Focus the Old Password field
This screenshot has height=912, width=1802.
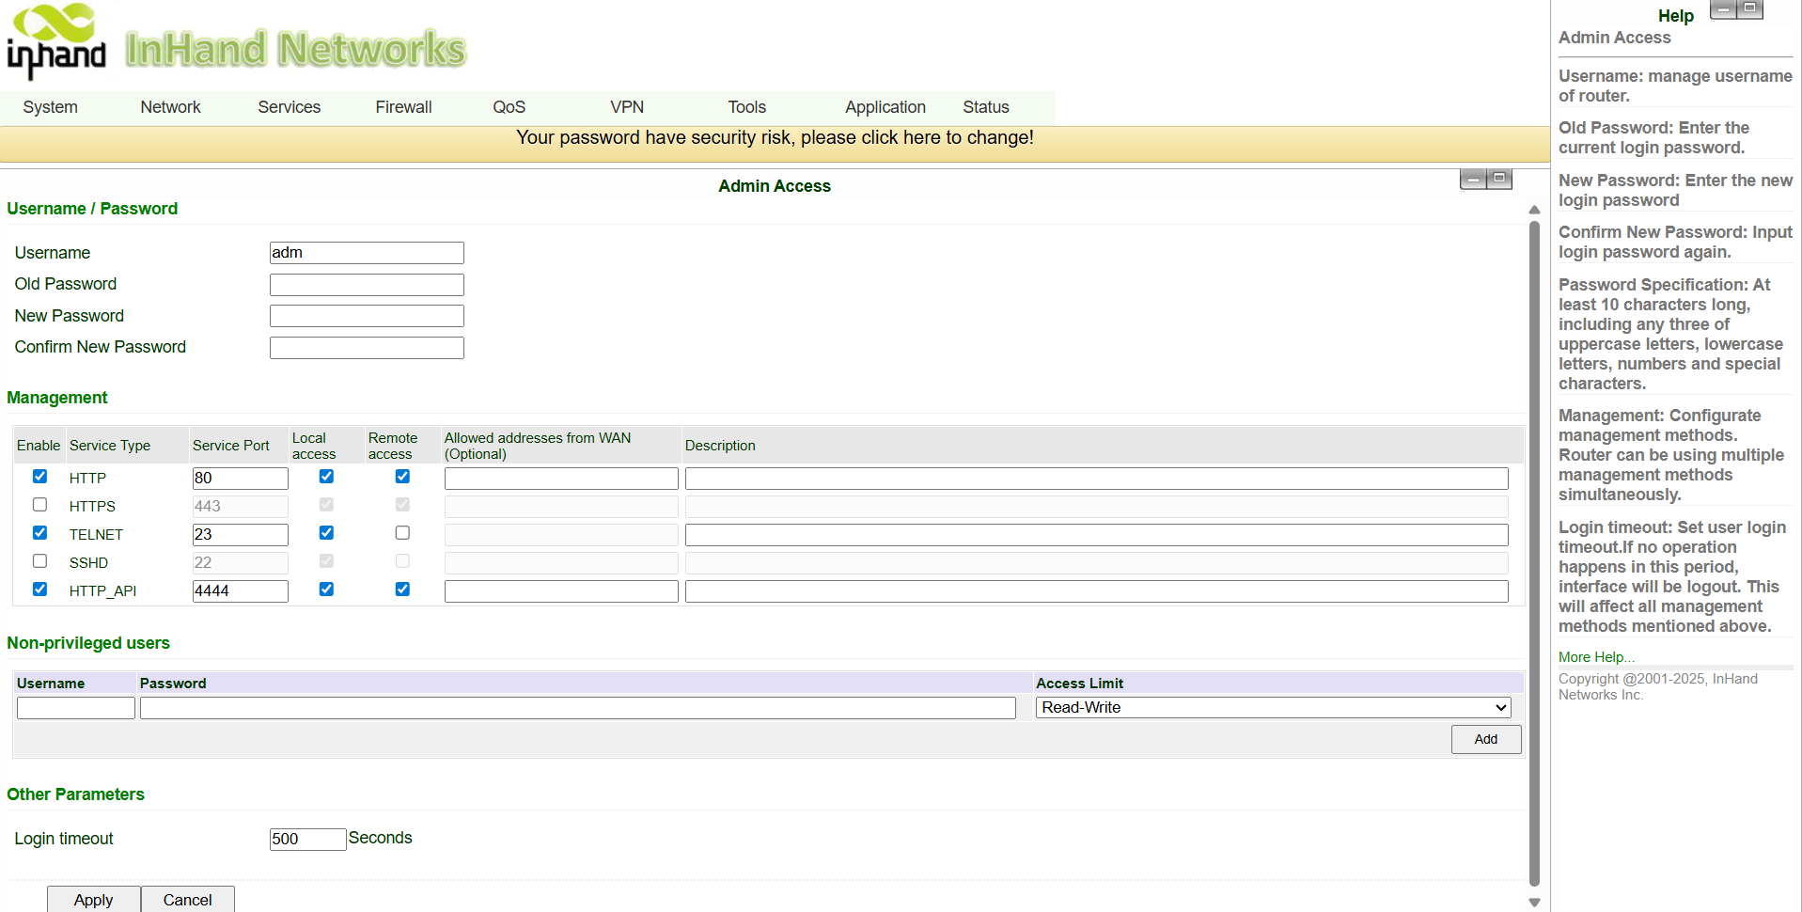point(367,285)
